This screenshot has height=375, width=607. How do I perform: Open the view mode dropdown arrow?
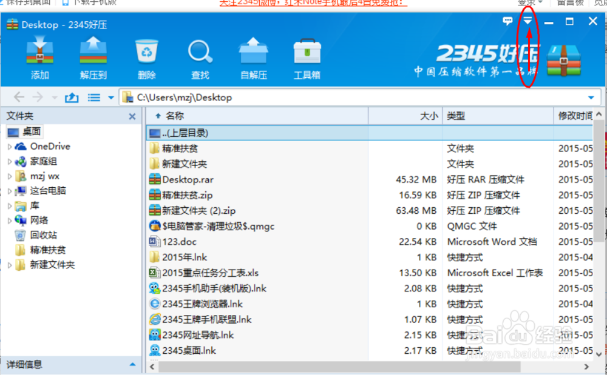[111, 98]
